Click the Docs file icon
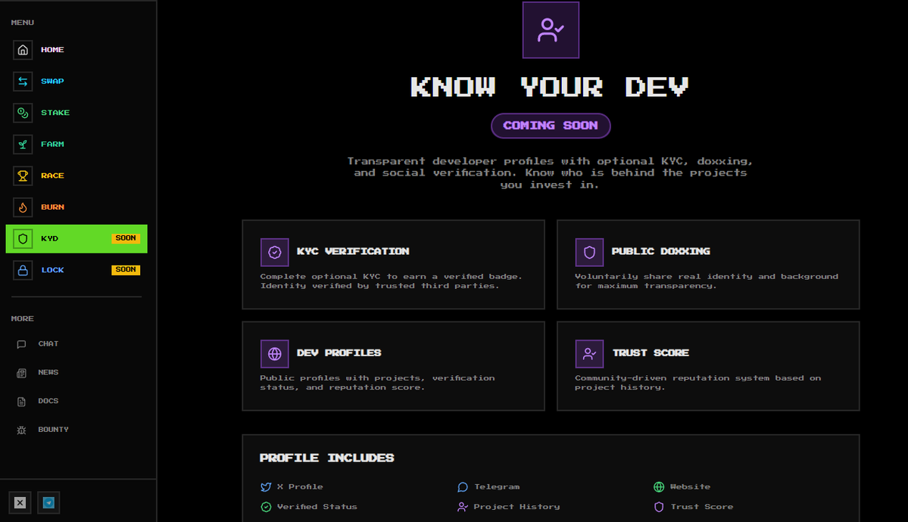 (x=21, y=402)
